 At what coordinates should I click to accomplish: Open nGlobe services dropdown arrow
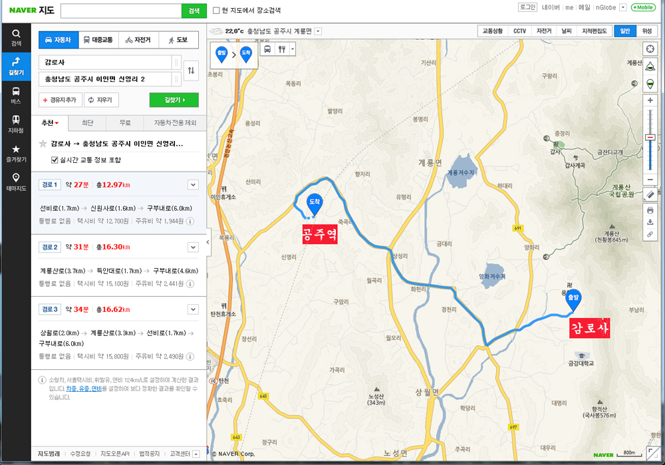coord(623,7)
